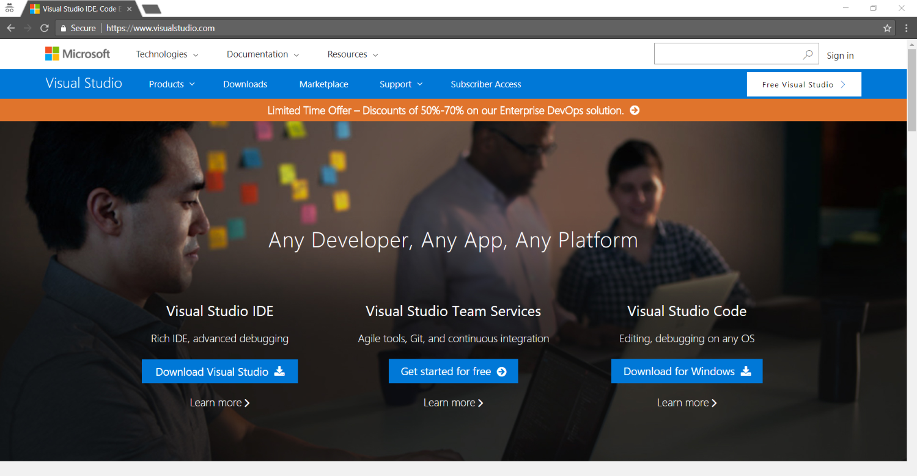Reload the page with the refresh icon
The image size is (917, 476).
[x=45, y=28]
